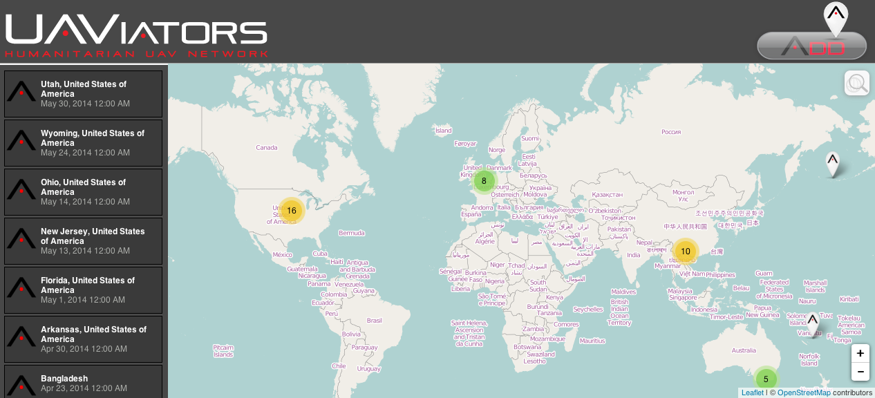
Task: Click the UAV marker near Vanuatu
Action: pyautogui.click(x=813, y=322)
